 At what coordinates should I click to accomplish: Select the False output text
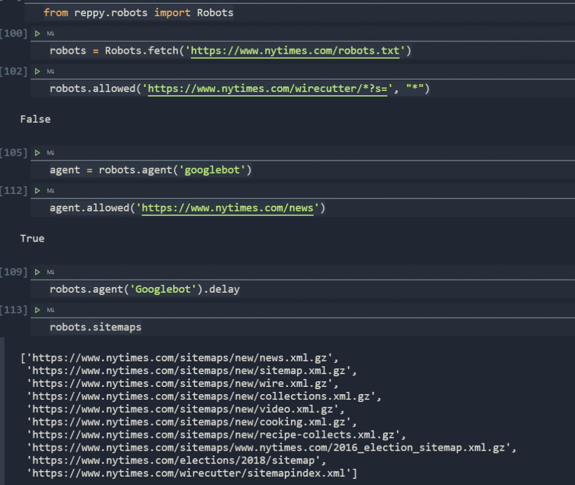(35, 119)
